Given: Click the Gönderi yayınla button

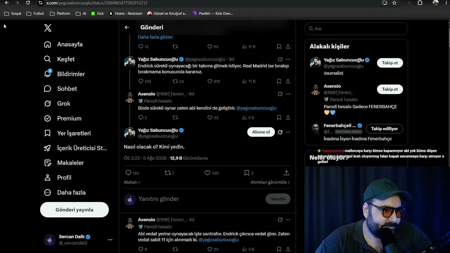Looking at the screenshot, I should point(75,210).
